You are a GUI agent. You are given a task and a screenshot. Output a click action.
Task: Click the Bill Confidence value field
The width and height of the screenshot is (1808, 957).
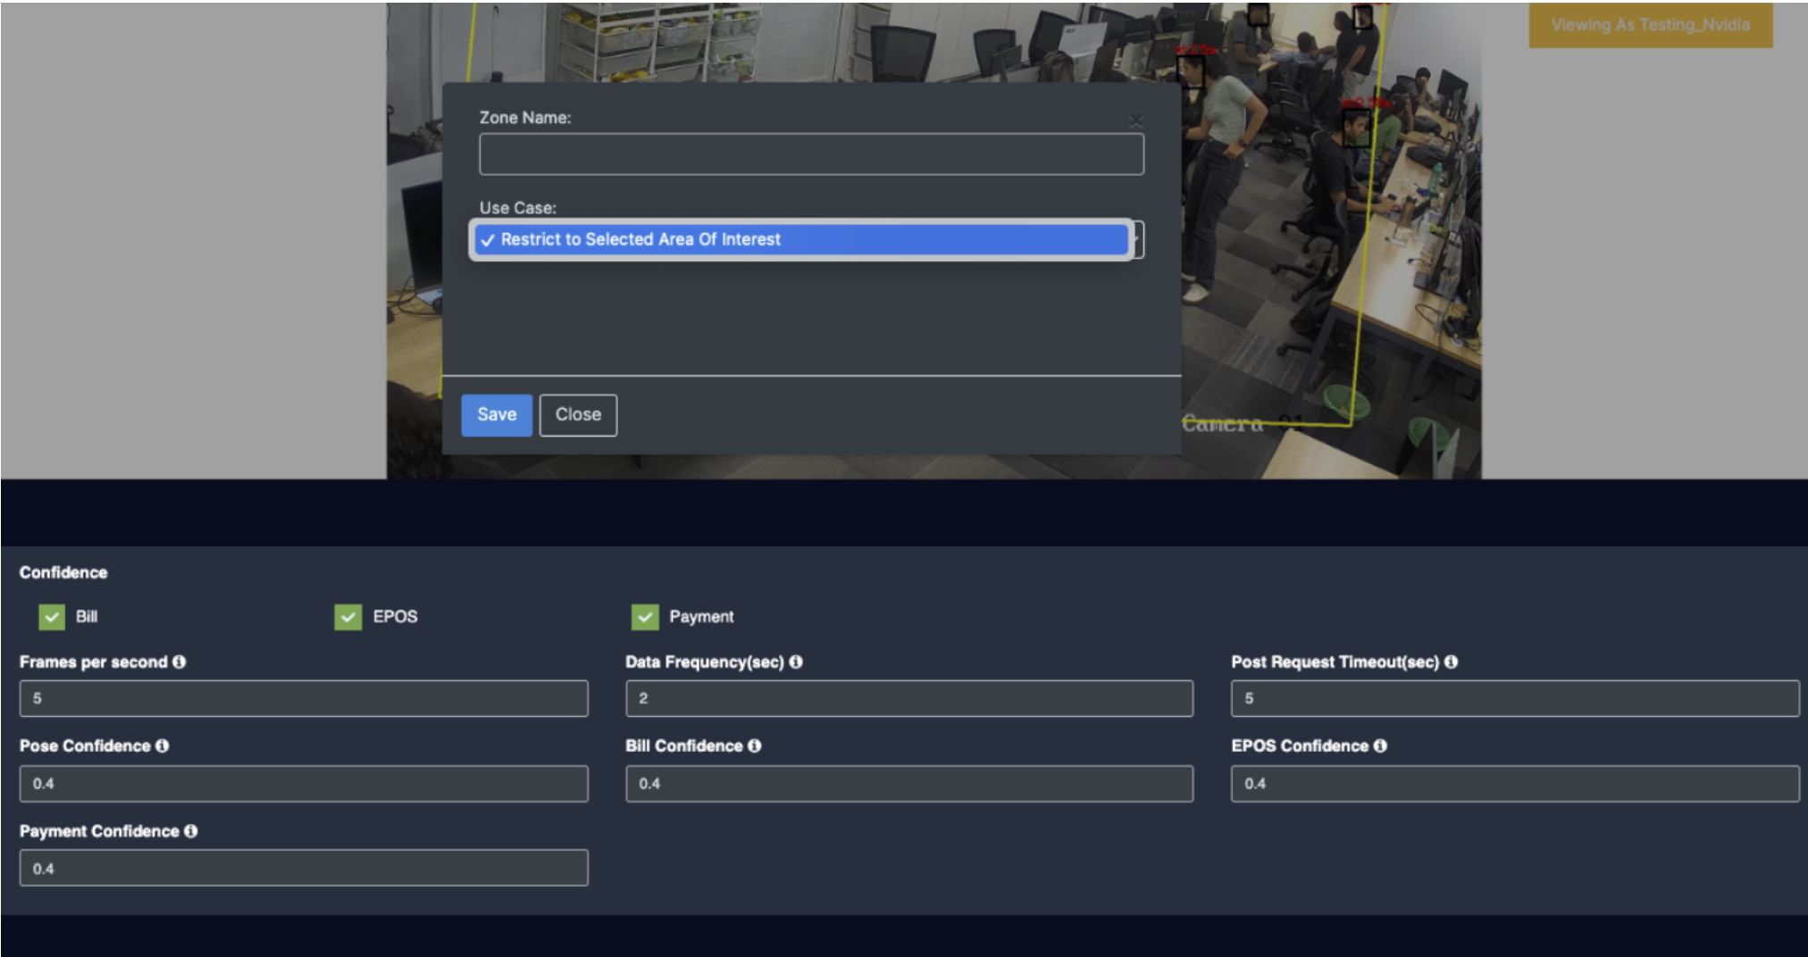point(909,784)
